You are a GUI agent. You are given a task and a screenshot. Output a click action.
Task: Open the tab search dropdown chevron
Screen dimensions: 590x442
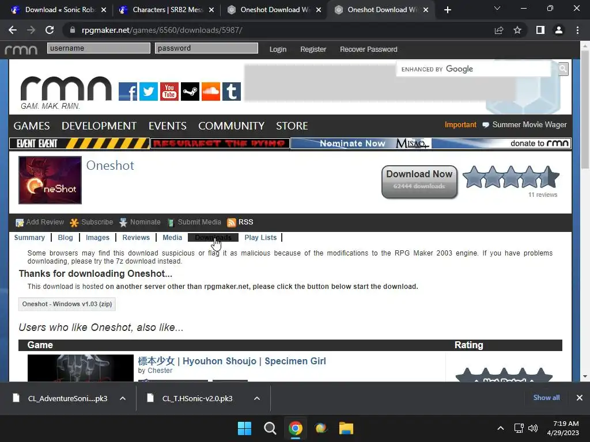(497, 8)
